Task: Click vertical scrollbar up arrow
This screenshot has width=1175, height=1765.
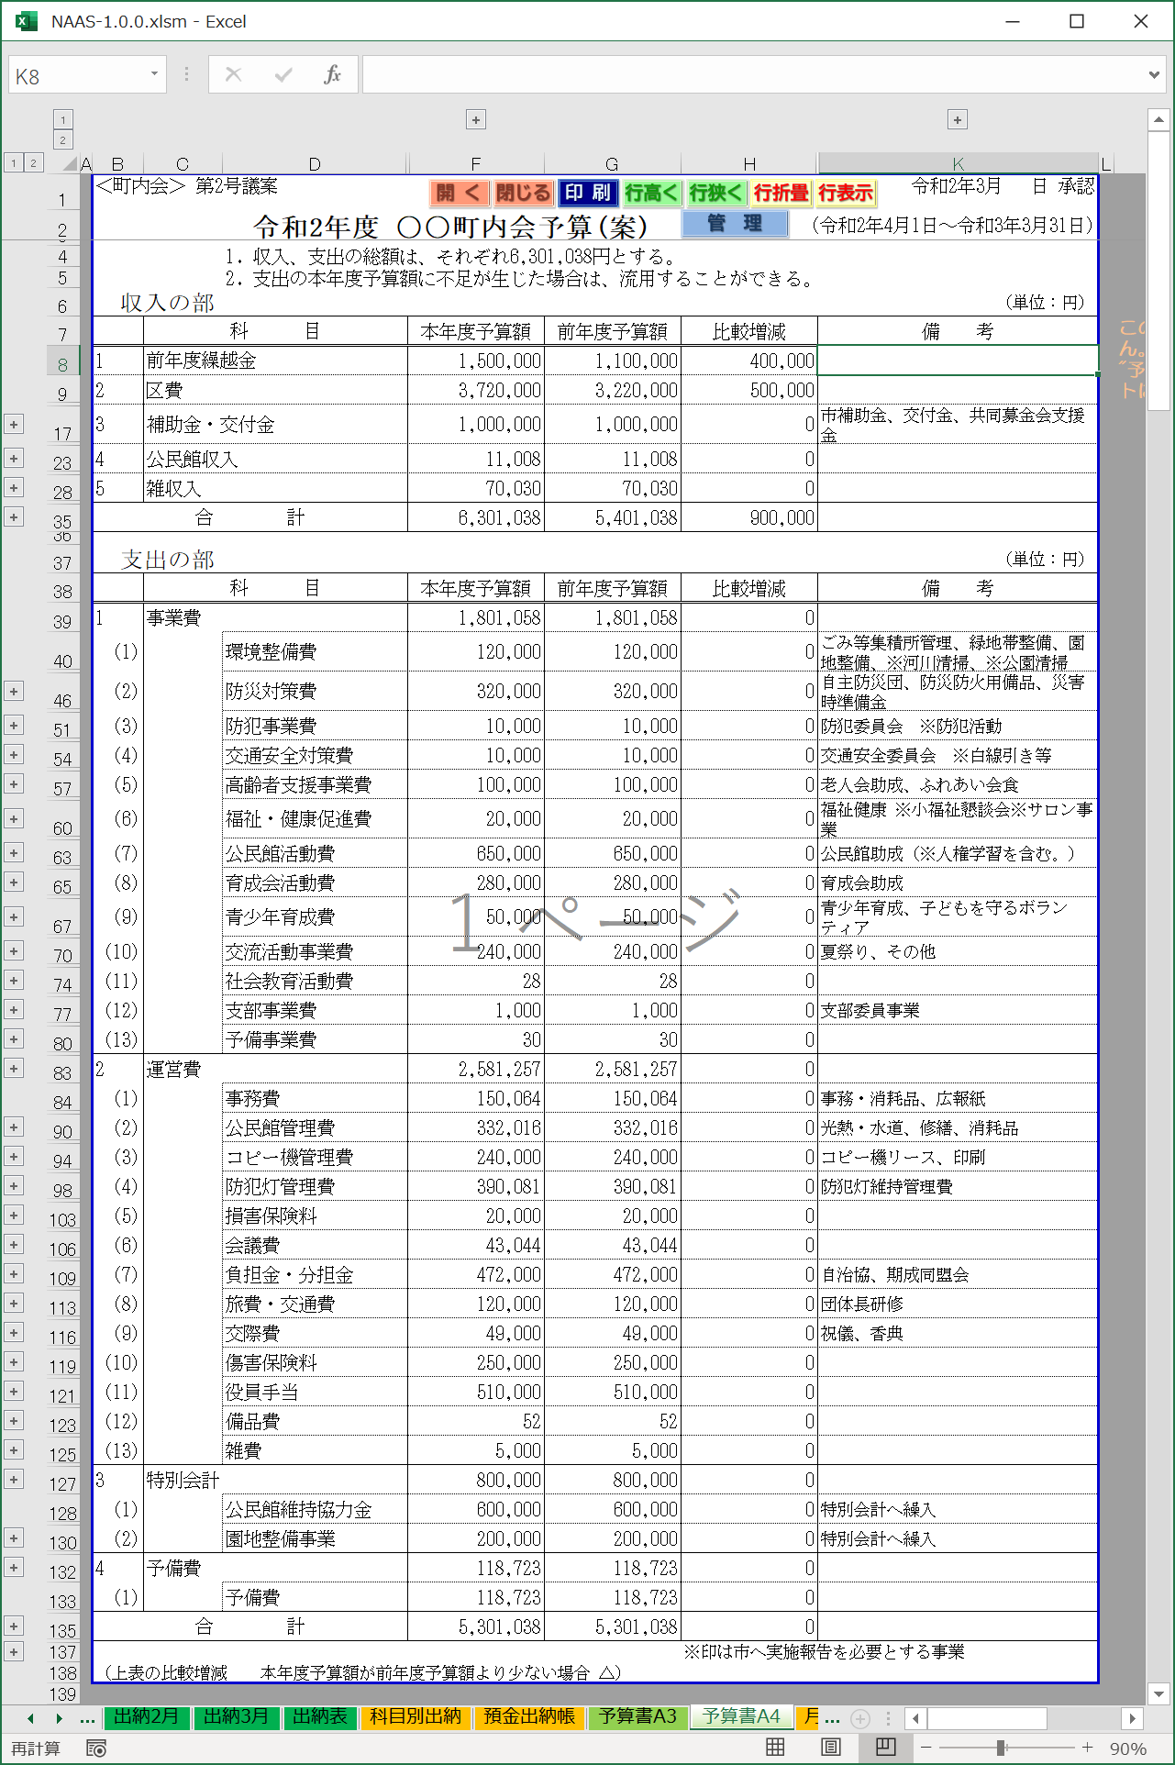Action: click(1158, 120)
